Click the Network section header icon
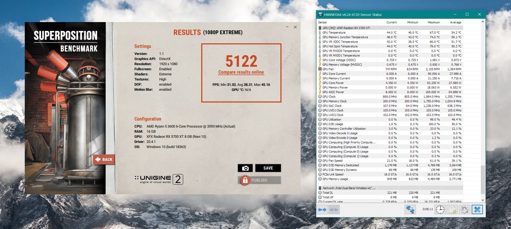Viewport: 511px width, 229px height. (320, 188)
